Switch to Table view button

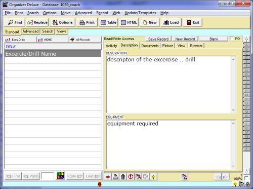click(108, 22)
